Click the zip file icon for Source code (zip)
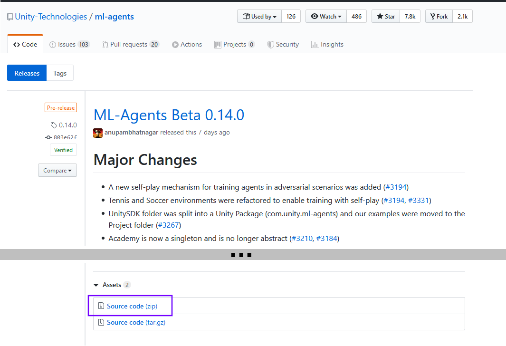Viewport: 506px width, 346px height. (101, 305)
